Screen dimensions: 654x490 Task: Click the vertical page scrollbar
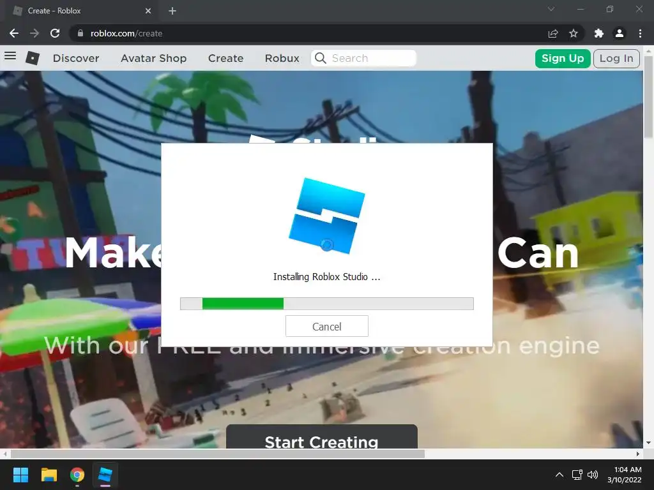point(648,97)
